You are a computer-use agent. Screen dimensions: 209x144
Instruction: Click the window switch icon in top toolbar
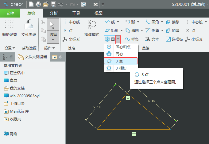click(x=83, y=4)
